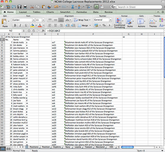Click the Paste clipboard toolbar icon
This screenshot has width=165, height=152.
click(x=44, y=7)
